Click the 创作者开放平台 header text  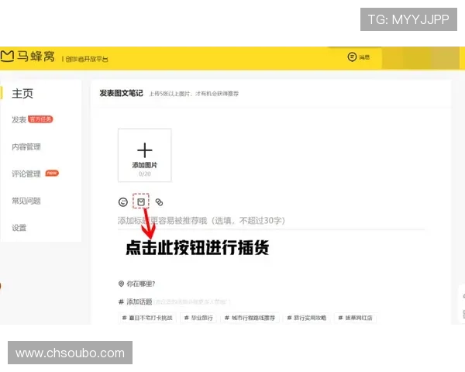click(x=87, y=59)
